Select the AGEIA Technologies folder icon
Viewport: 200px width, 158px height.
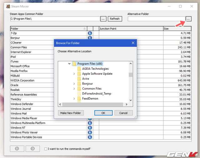[x=79, y=69]
